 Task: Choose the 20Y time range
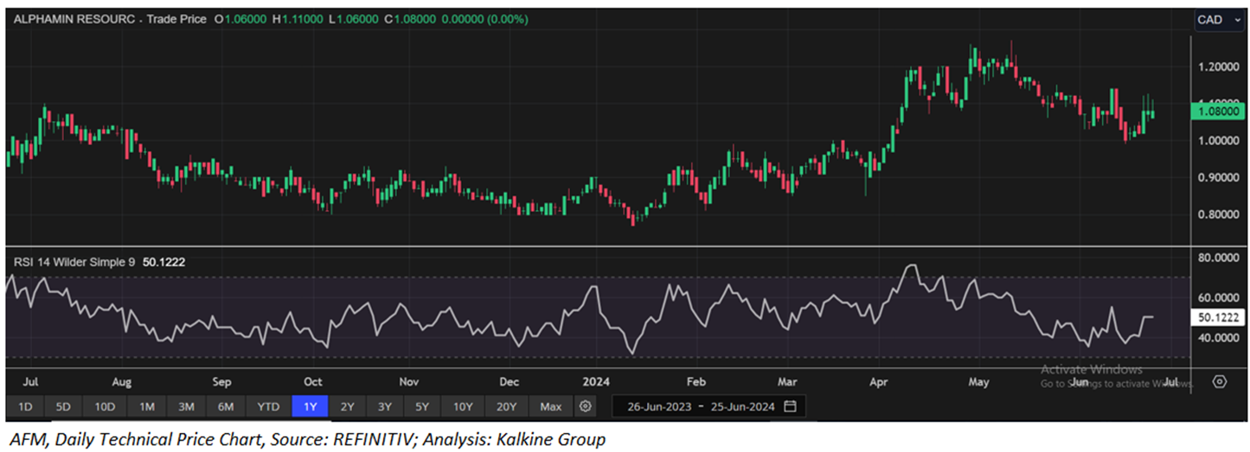(x=507, y=406)
